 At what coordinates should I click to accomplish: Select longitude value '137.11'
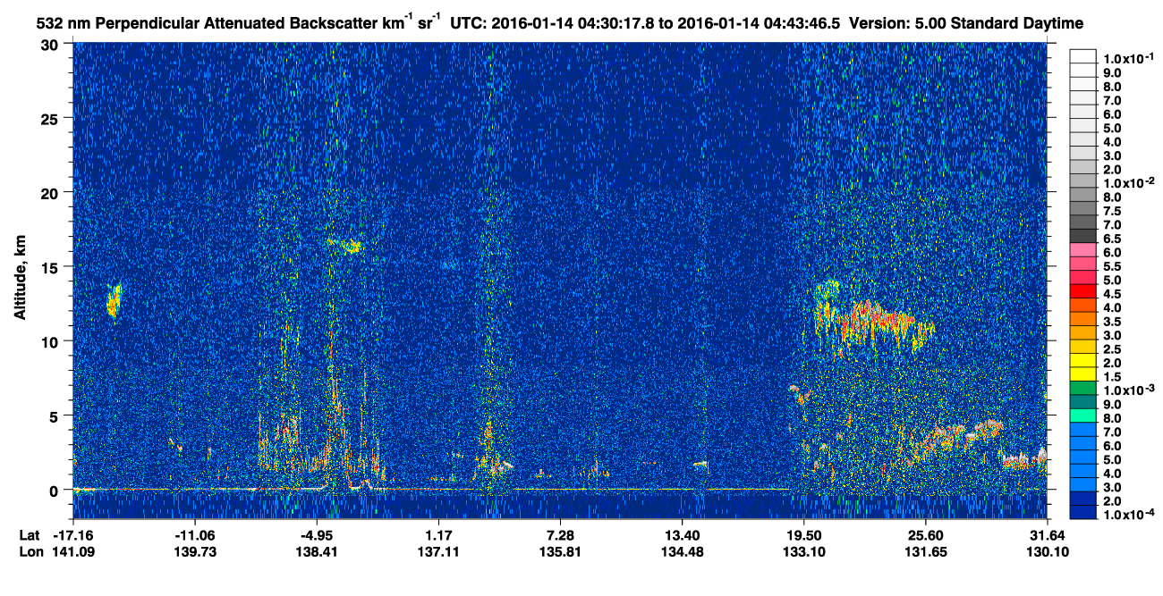(x=437, y=551)
